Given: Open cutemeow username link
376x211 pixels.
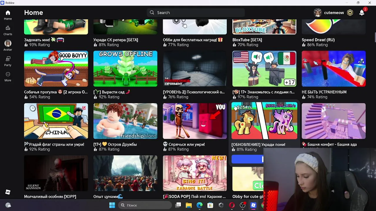Looking at the screenshot, I should (334, 13).
